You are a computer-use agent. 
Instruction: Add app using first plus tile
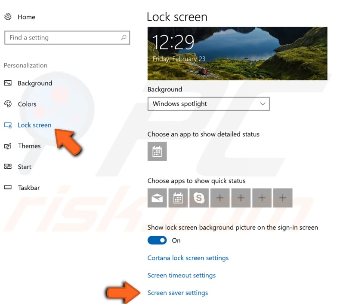pyautogui.click(x=220, y=198)
